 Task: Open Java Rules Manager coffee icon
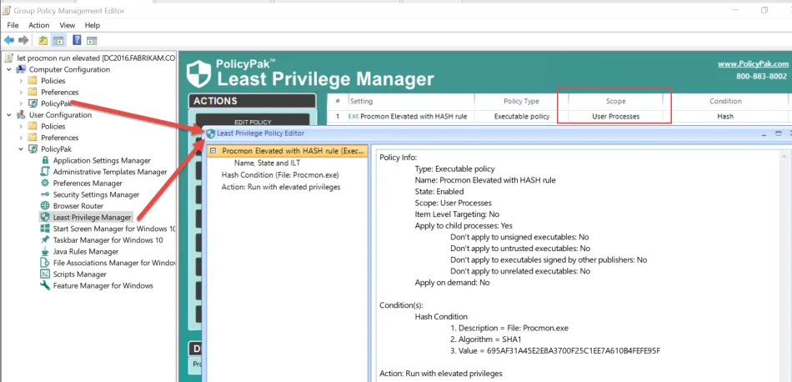(x=44, y=251)
